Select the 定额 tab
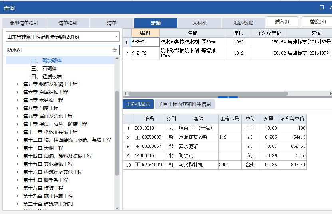Viewport: 332px width, 214px height. pyautogui.click(x=156, y=23)
